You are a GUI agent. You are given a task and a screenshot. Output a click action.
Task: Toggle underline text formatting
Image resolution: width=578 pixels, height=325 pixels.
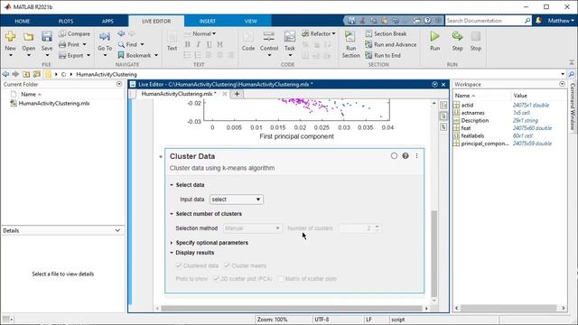click(209, 44)
